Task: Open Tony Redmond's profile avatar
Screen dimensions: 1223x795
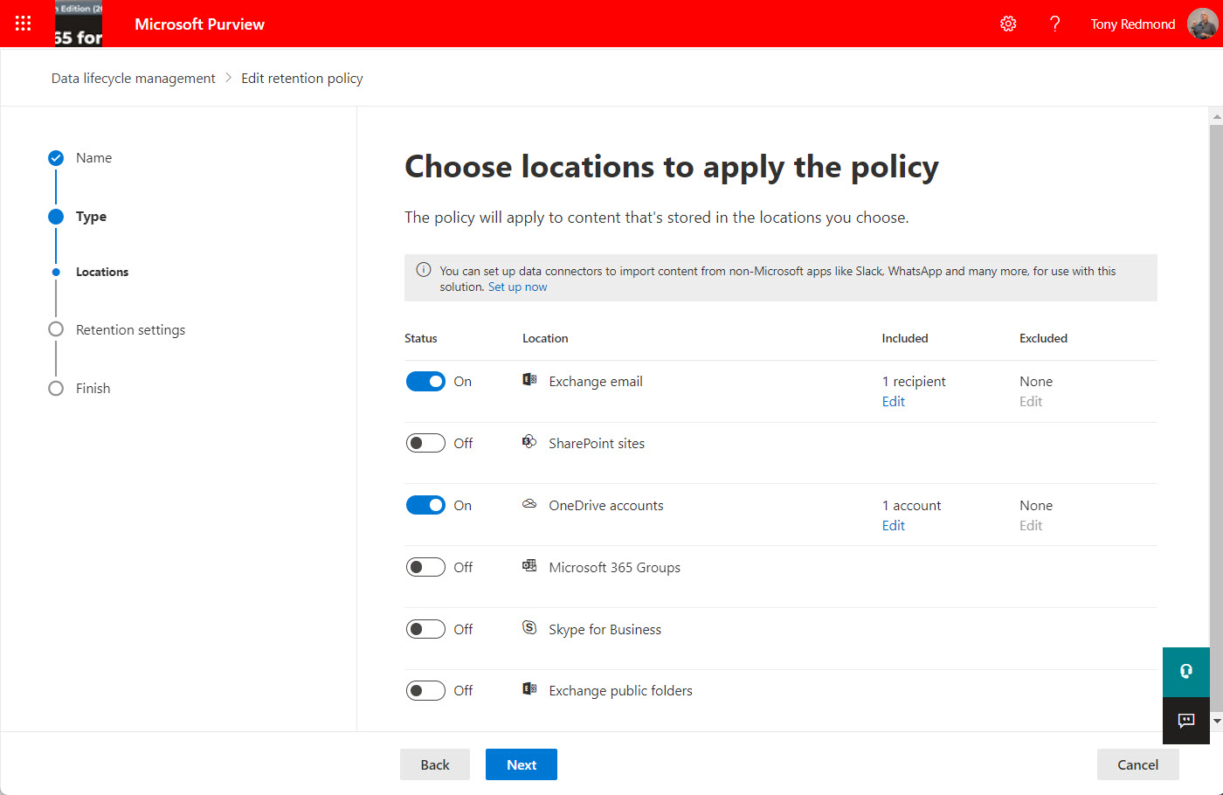Action: tap(1202, 24)
